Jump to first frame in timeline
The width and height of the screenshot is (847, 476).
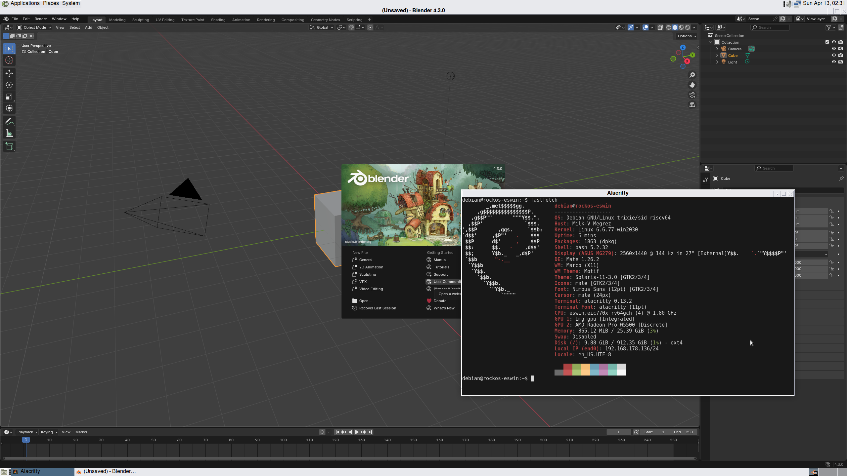337,432
